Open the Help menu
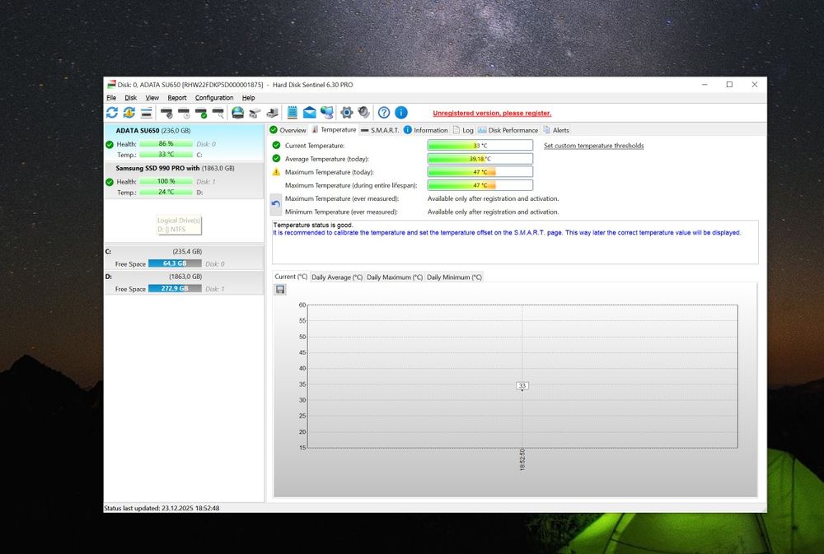Image resolution: width=824 pixels, height=554 pixels. pyautogui.click(x=249, y=98)
